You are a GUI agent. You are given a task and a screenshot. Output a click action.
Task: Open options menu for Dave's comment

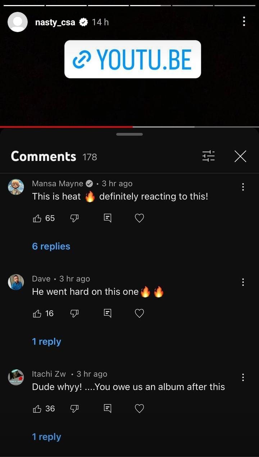[243, 282]
